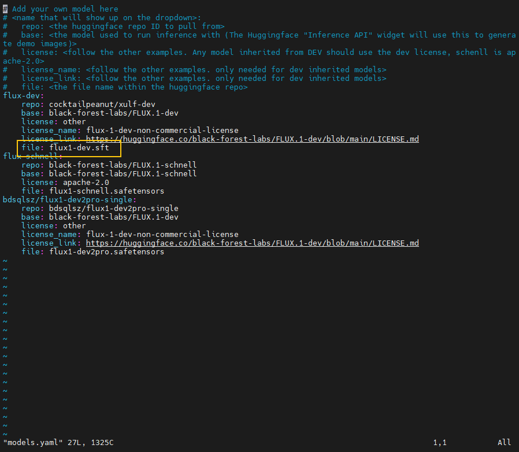Click 'repo: black-forest-labs/FLUX.1-schnell' line
Viewport: 519px width, 452px height.
109,165
